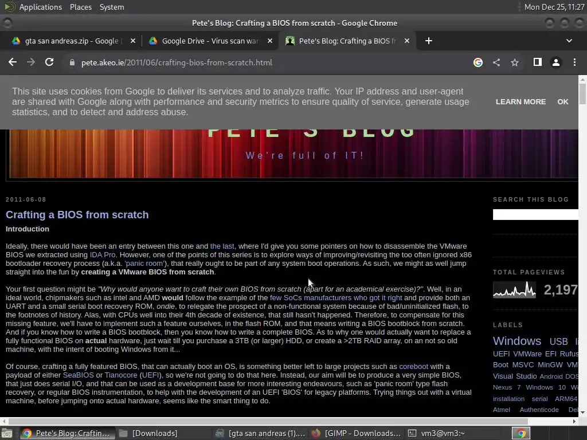587x440 pixels.
Task: Open the ARM64 label
Action: (566, 399)
